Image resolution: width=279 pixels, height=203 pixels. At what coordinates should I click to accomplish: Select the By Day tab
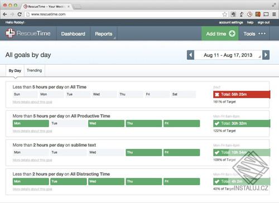(15, 71)
